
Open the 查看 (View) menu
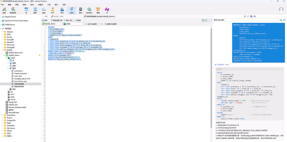coord(17,4)
